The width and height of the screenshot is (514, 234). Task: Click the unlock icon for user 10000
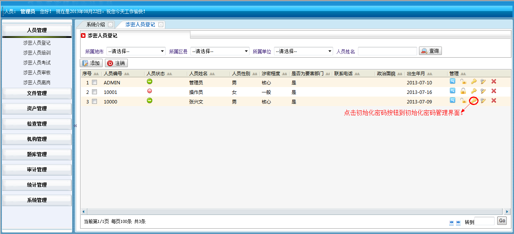pyautogui.click(x=463, y=101)
